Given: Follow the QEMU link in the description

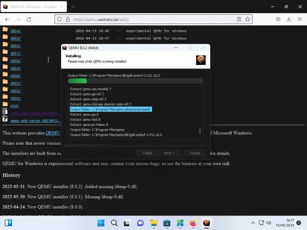Looking at the screenshot, I should 53,133.
